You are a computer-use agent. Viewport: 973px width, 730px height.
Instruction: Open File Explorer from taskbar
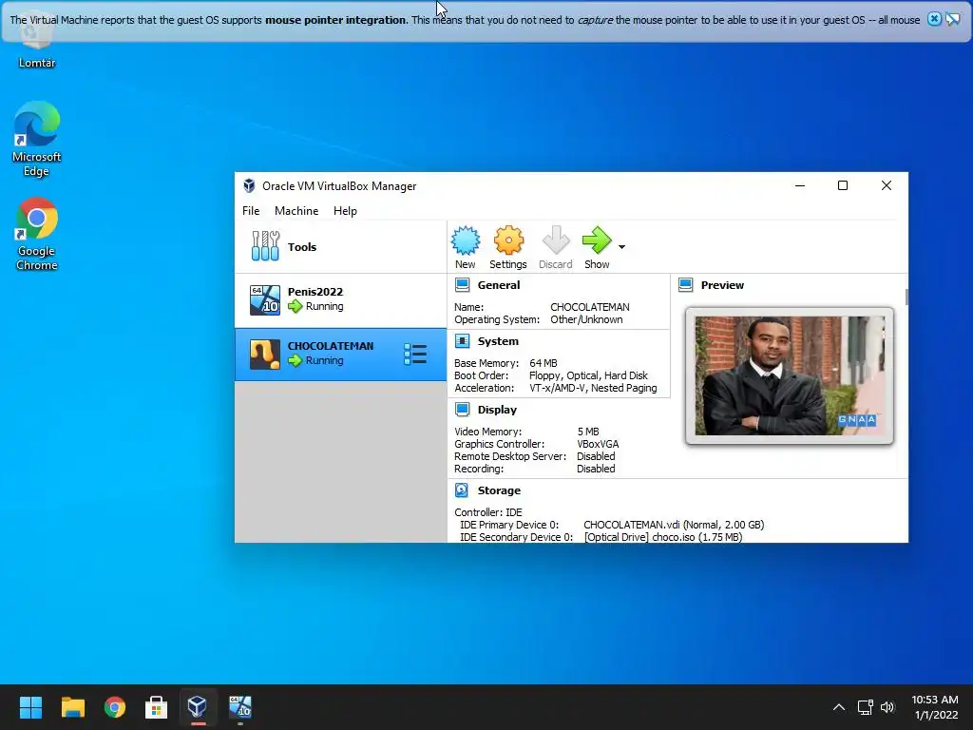point(72,707)
